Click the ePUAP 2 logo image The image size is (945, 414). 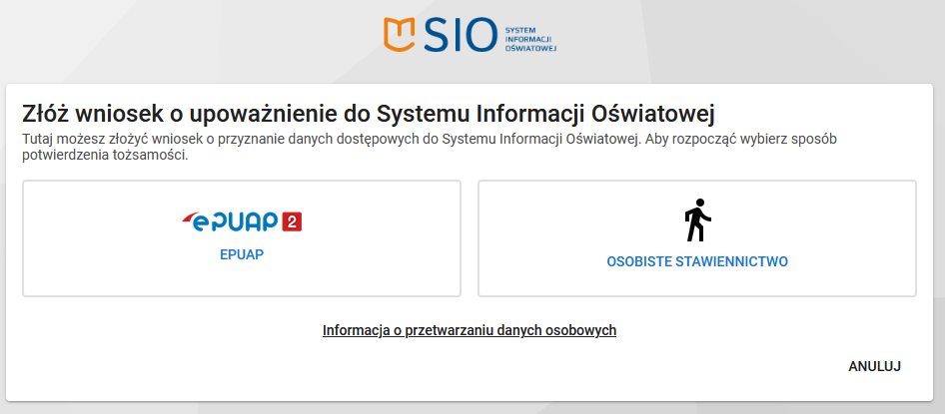point(242,222)
